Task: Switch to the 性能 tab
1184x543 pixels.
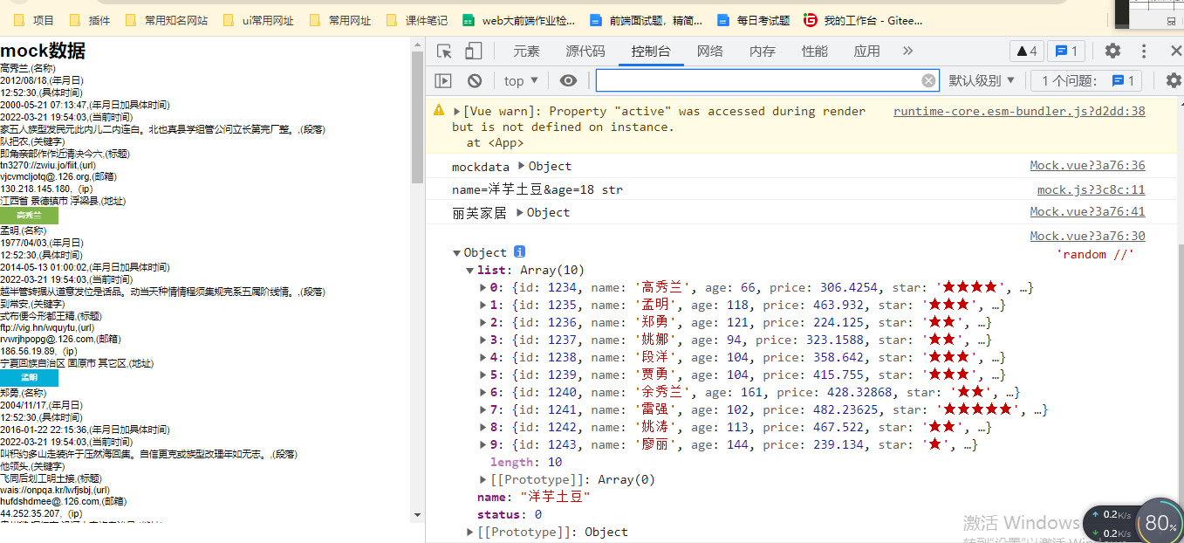Action: click(x=814, y=52)
